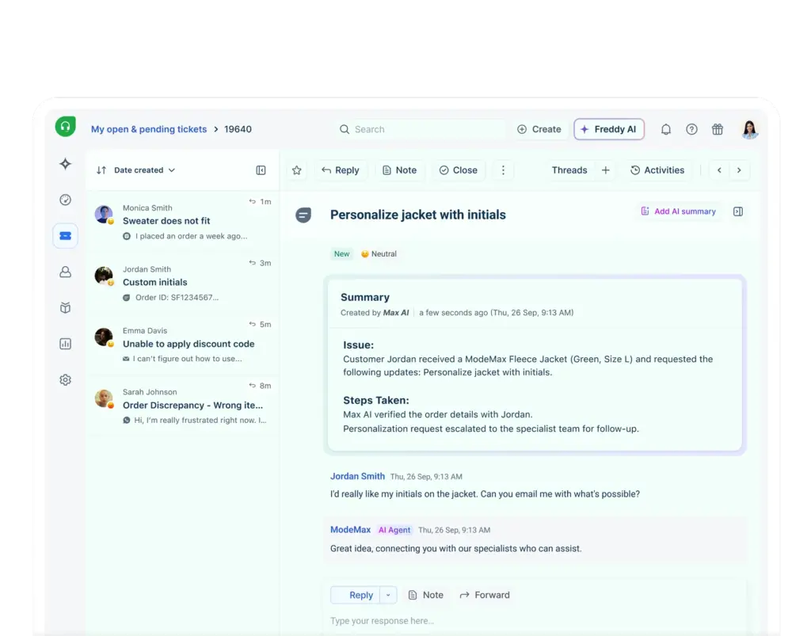Go to previous ticket arrow

(x=719, y=170)
